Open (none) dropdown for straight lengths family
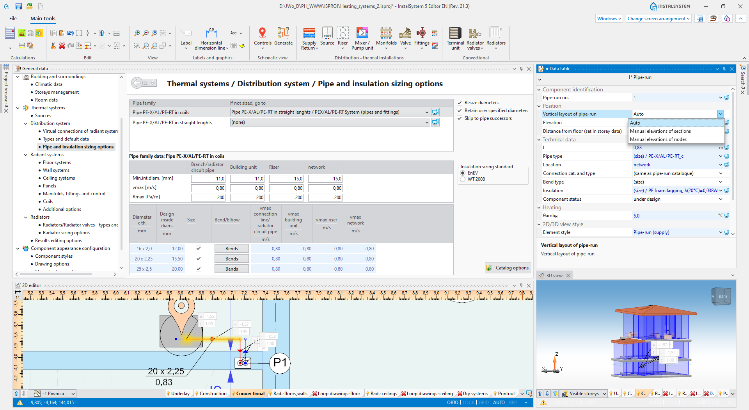This screenshot has height=410, width=749. coord(427,122)
